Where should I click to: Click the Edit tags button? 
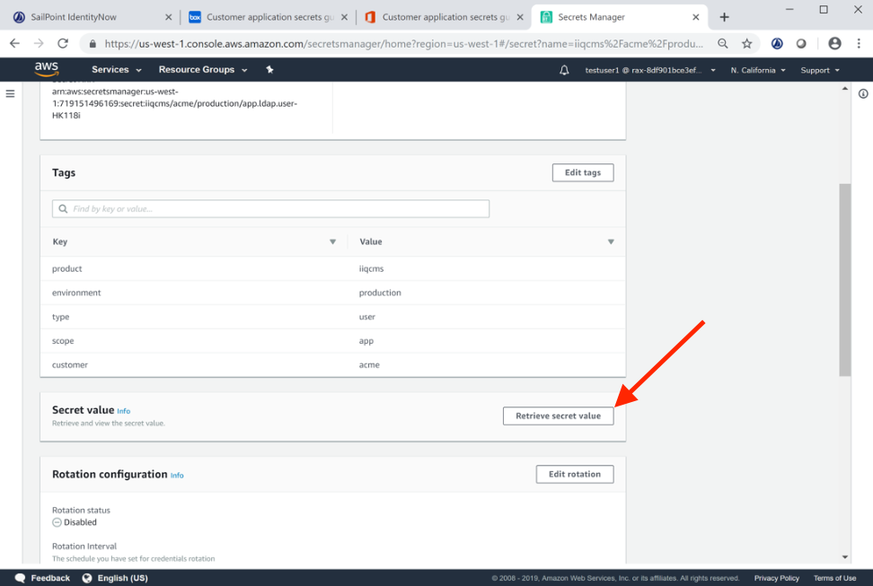pos(582,172)
